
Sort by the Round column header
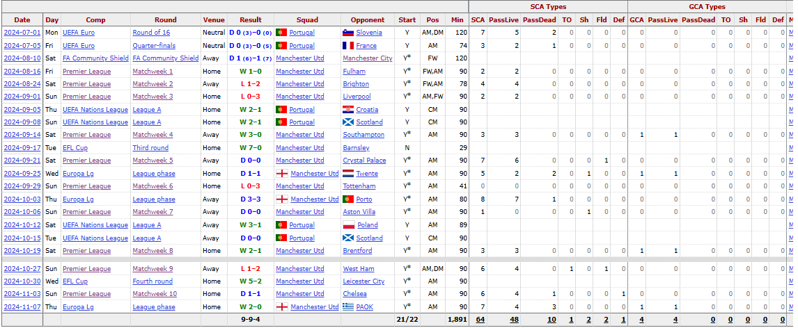click(166, 19)
